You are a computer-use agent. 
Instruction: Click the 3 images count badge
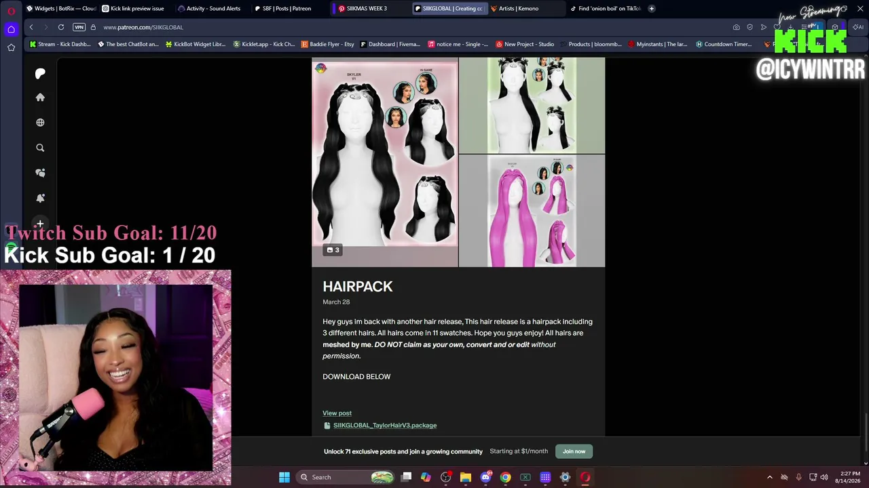(333, 250)
